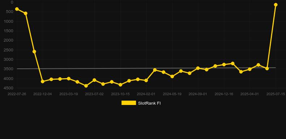Click the 2022-07-26 x-axis date label

tap(17, 94)
